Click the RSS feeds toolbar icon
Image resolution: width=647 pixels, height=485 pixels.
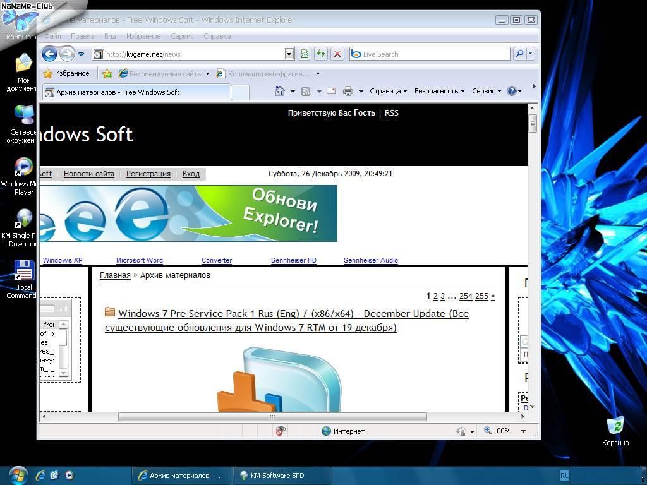coord(306,91)
